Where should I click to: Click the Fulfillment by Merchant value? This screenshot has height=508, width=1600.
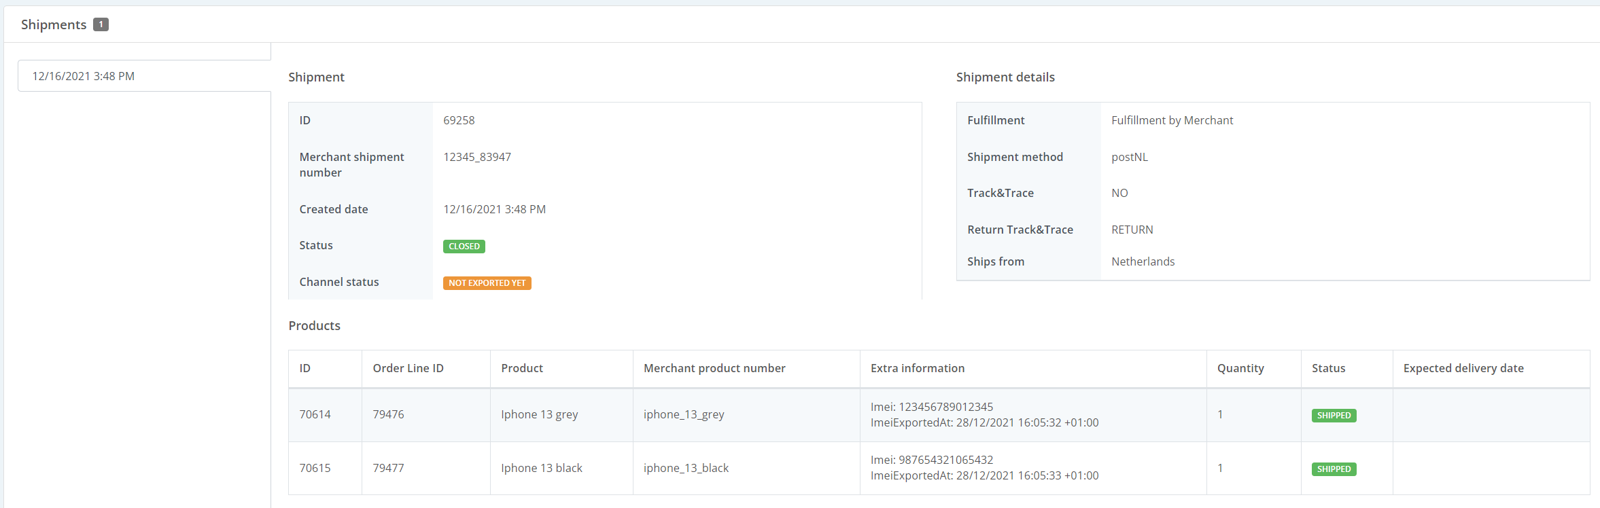[x=1172, y=120]
